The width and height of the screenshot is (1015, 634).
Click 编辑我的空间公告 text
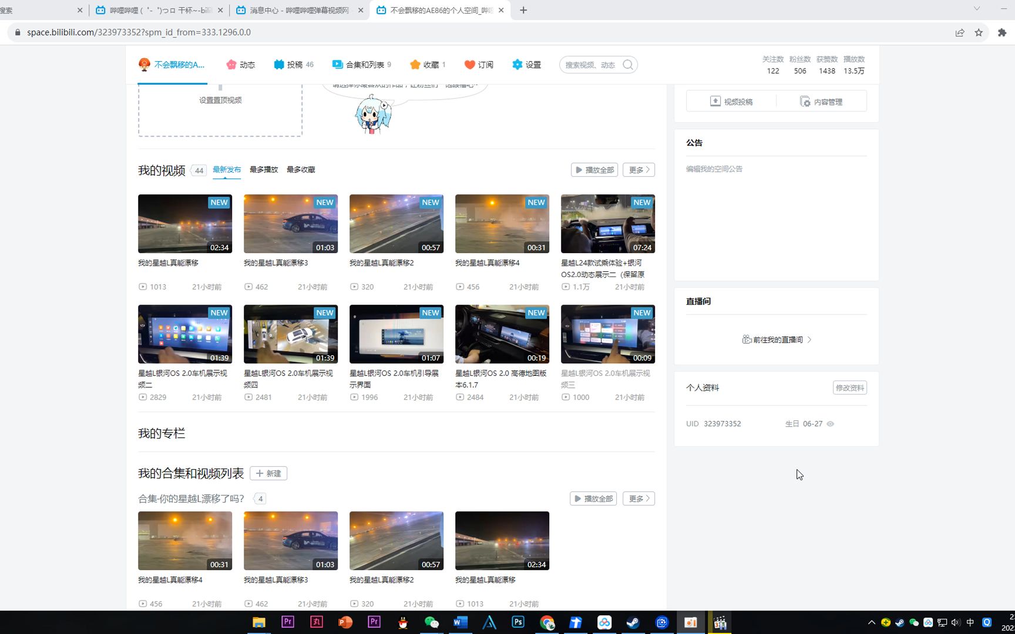(714, 169)
